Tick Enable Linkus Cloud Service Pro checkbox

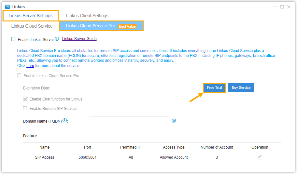(x=19, y=75)
